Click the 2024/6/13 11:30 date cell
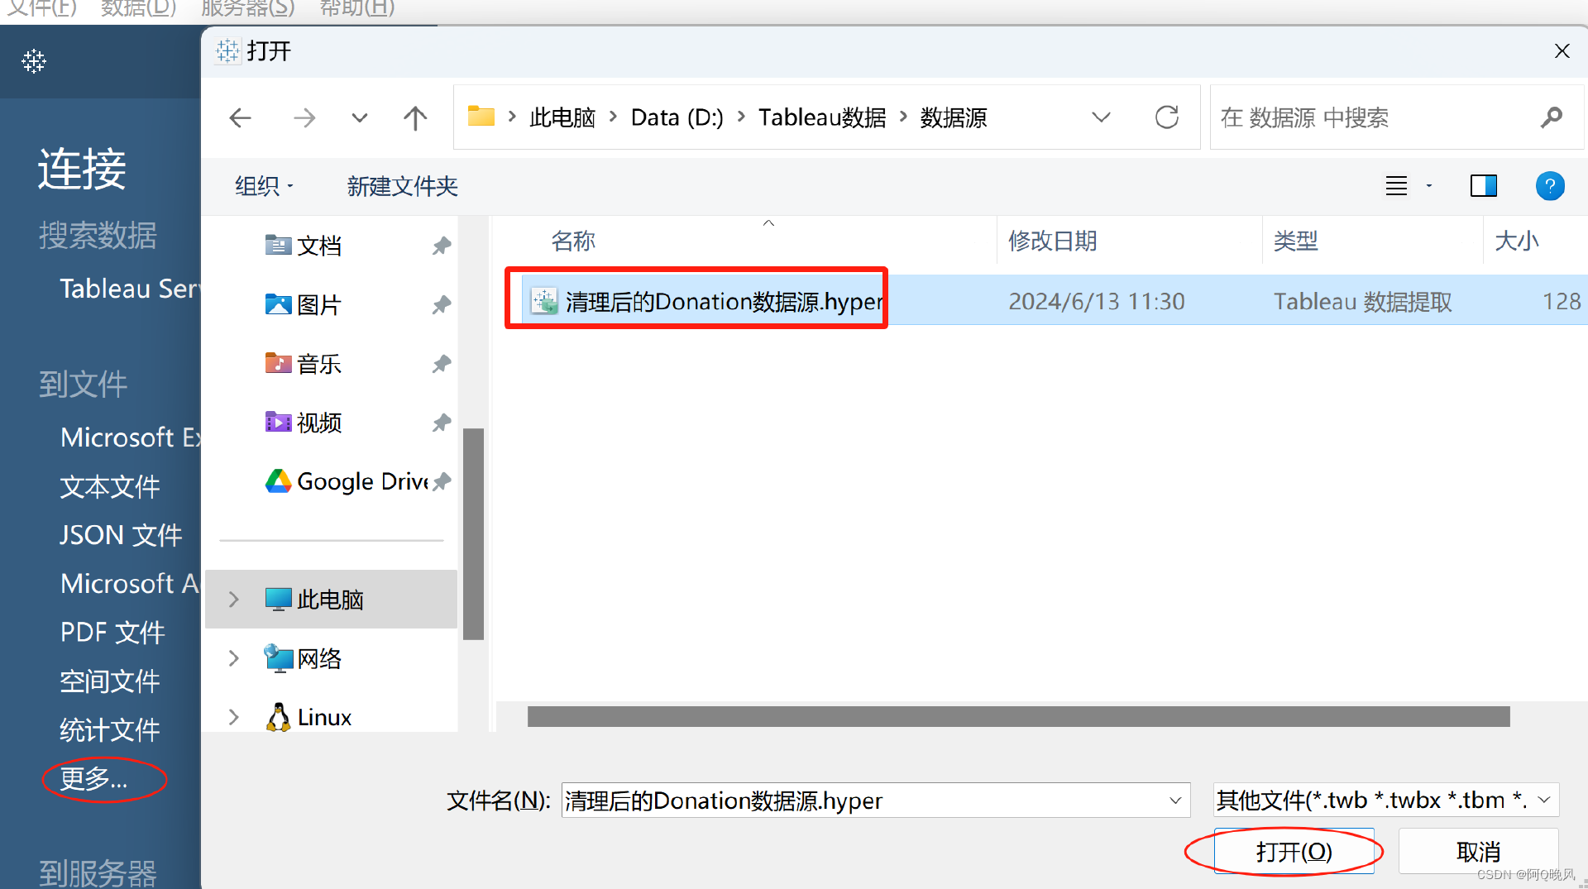Image resolution: width=1588 pixels, height=889 pixels. point(1097,301)
